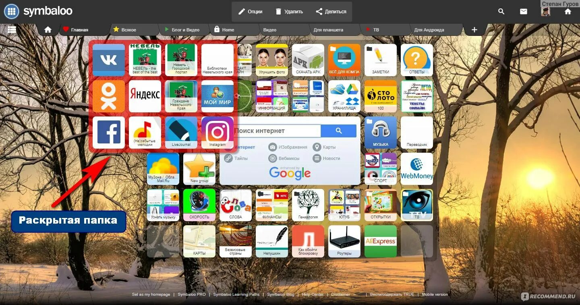The width and height of the screenshot is (580, 305).
Task: Select the Тайлы search option
Action: tap(236, 158)
